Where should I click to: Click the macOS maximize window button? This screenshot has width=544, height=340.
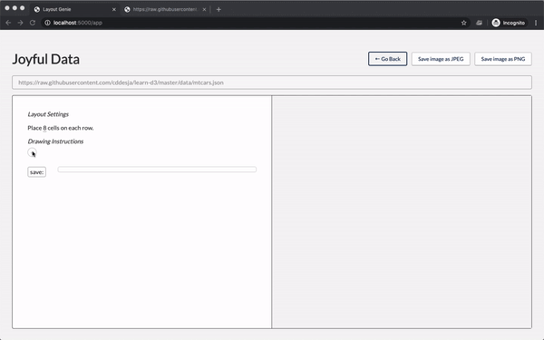[x=23, y=8]
